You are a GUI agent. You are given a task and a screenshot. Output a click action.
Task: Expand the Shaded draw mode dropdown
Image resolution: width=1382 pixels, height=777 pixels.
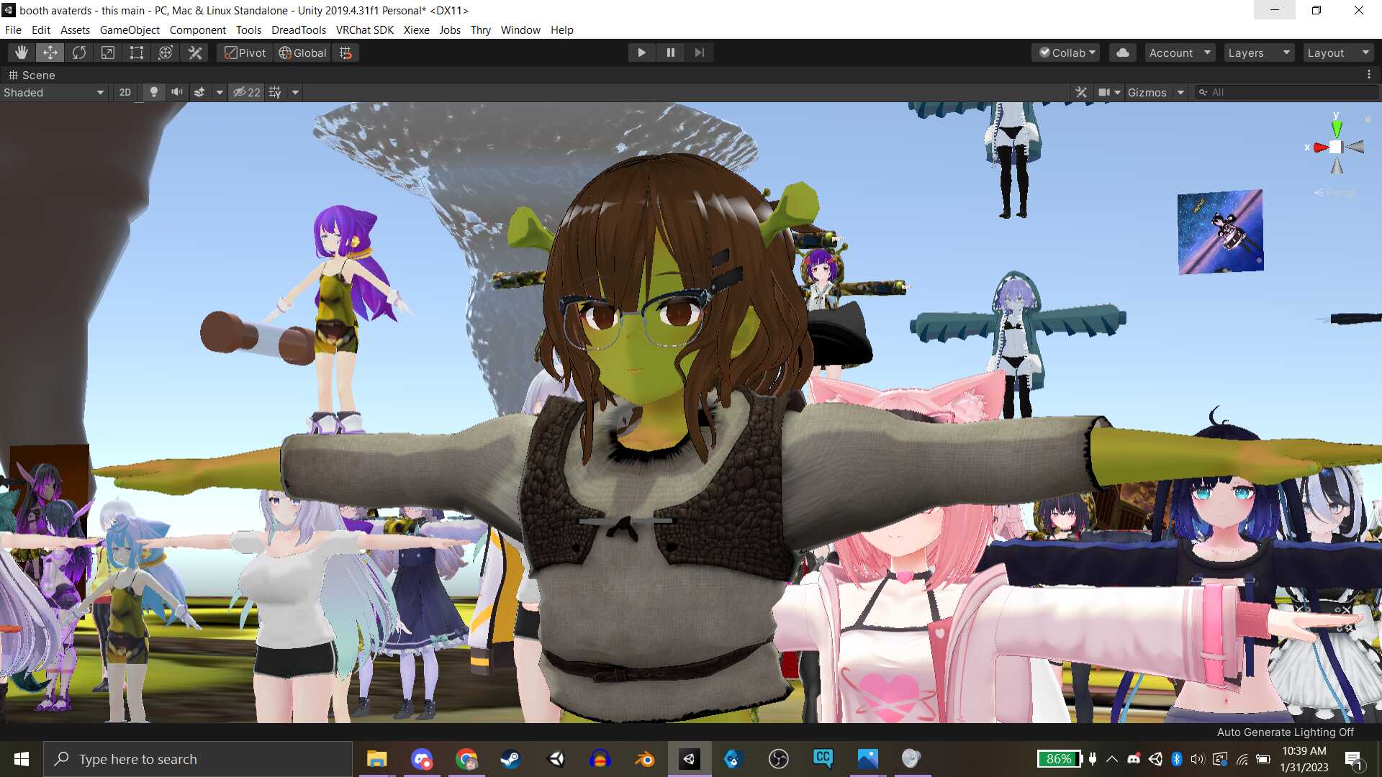[x=54, y=92]
